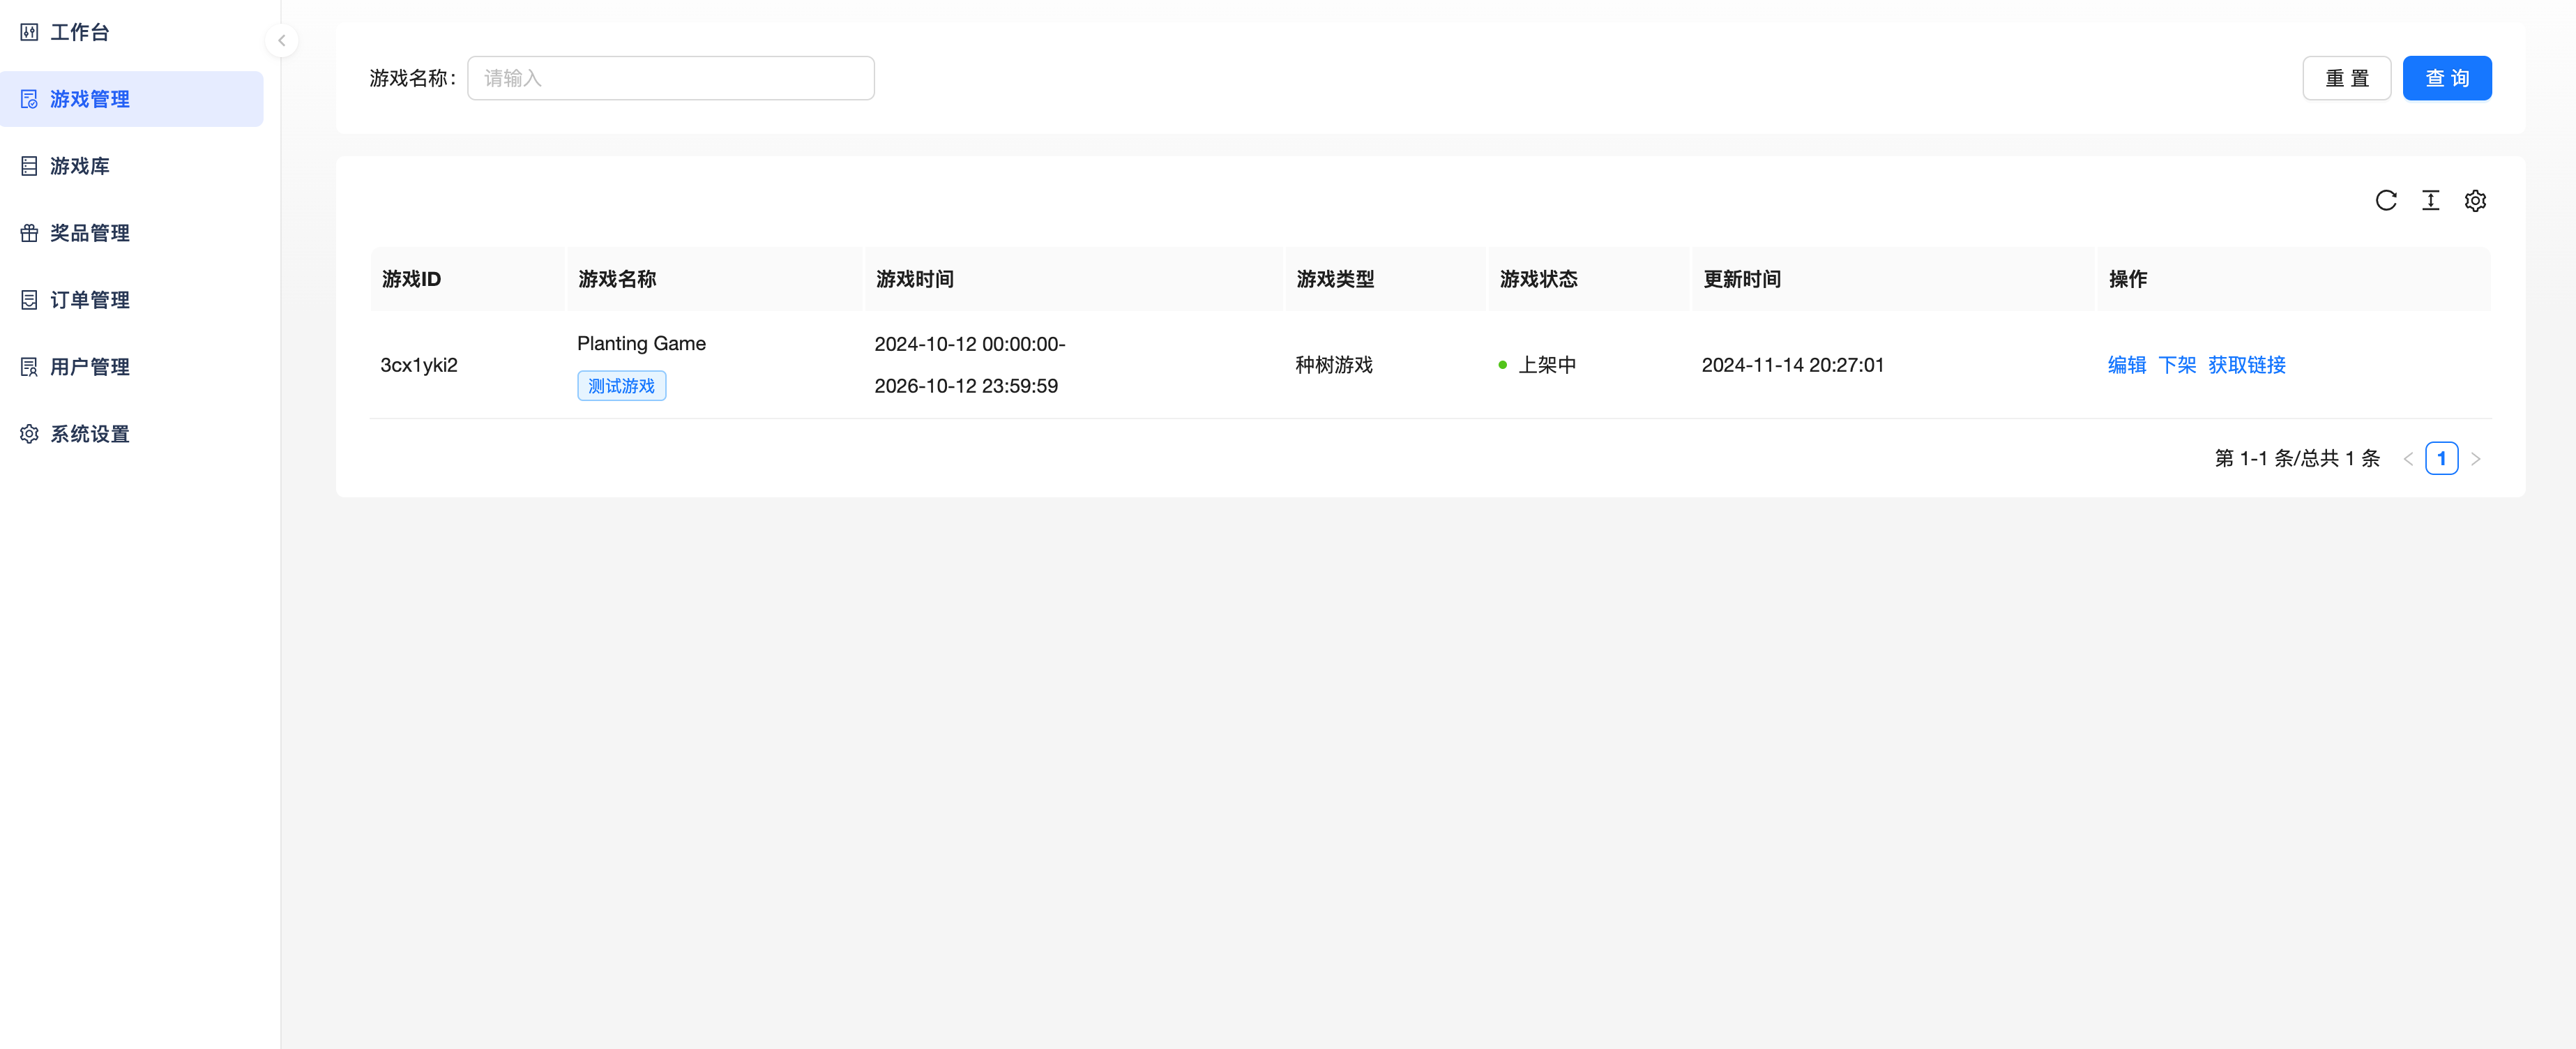Open 用户管理 using its sidebar icon
Viewport: 2576px width, 1049px height.
(29, 366)
